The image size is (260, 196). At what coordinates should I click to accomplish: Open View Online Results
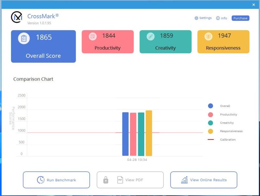pos(204,180)
